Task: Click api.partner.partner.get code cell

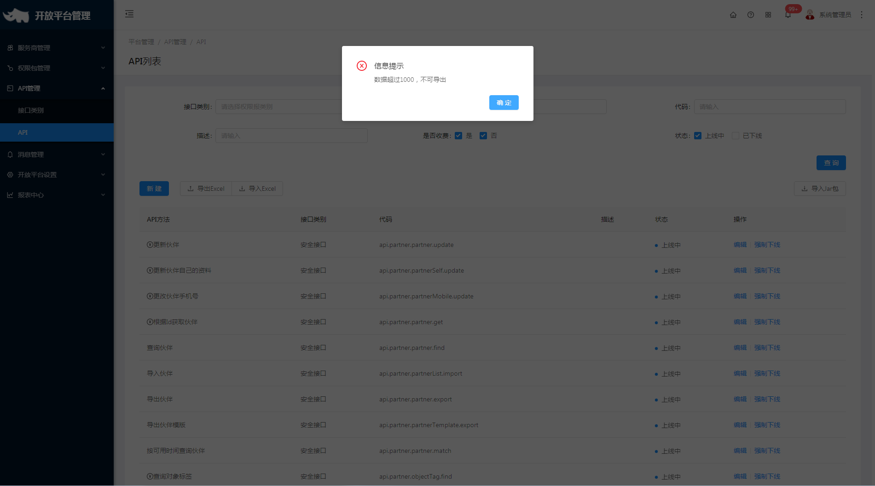Action: pos(411,322)
